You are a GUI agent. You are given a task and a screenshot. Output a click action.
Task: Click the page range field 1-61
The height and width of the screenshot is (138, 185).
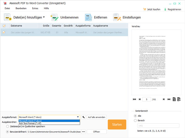pos(158,126)
